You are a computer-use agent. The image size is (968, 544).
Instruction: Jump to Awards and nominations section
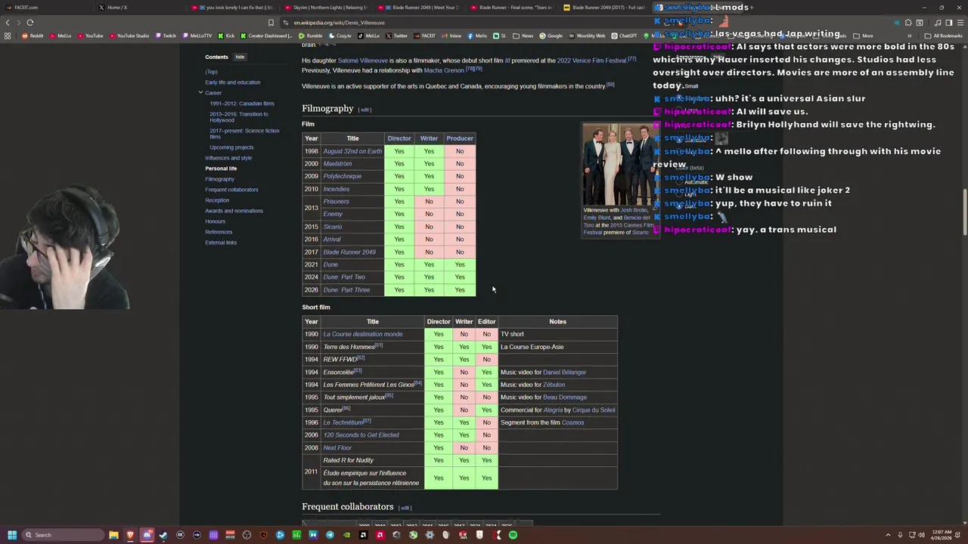[x=234, y=211]
